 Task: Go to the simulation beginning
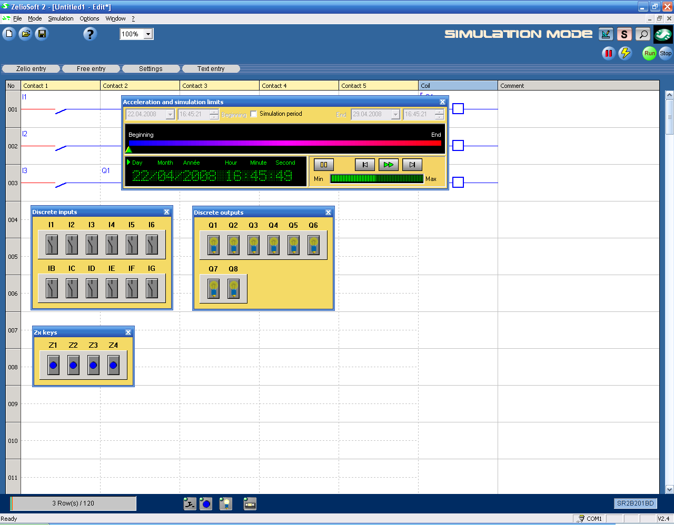(365, 165)
